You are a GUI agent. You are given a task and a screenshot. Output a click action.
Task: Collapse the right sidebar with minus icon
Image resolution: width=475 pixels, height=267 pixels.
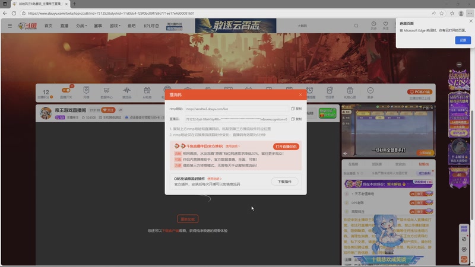click(459, 65)
